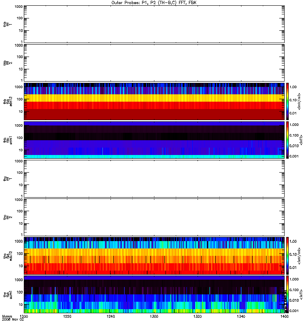Click the thb fbk edc12 color bar
Screen dimensions: 308x328
point(287,101)
